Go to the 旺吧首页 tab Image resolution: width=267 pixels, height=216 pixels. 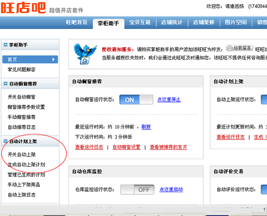[x=77, y=22]
